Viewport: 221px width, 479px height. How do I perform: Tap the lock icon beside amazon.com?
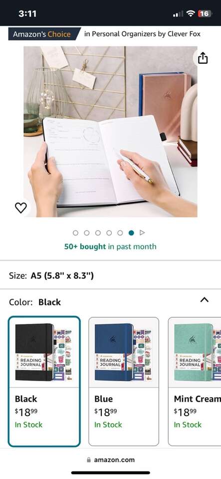coord(89,460)
